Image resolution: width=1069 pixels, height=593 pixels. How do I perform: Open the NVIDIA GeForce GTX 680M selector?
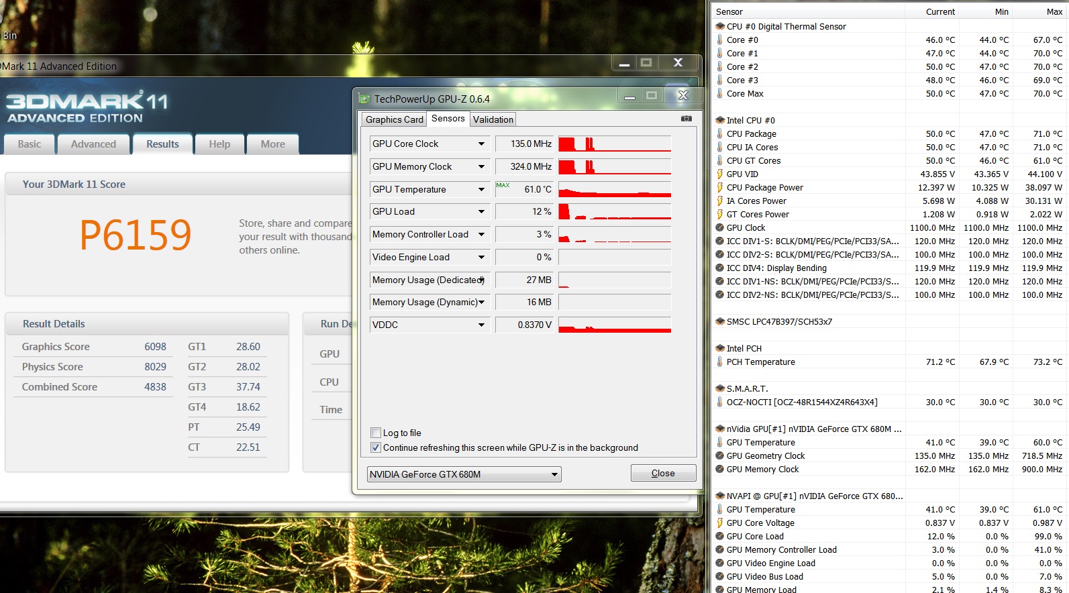464,474
